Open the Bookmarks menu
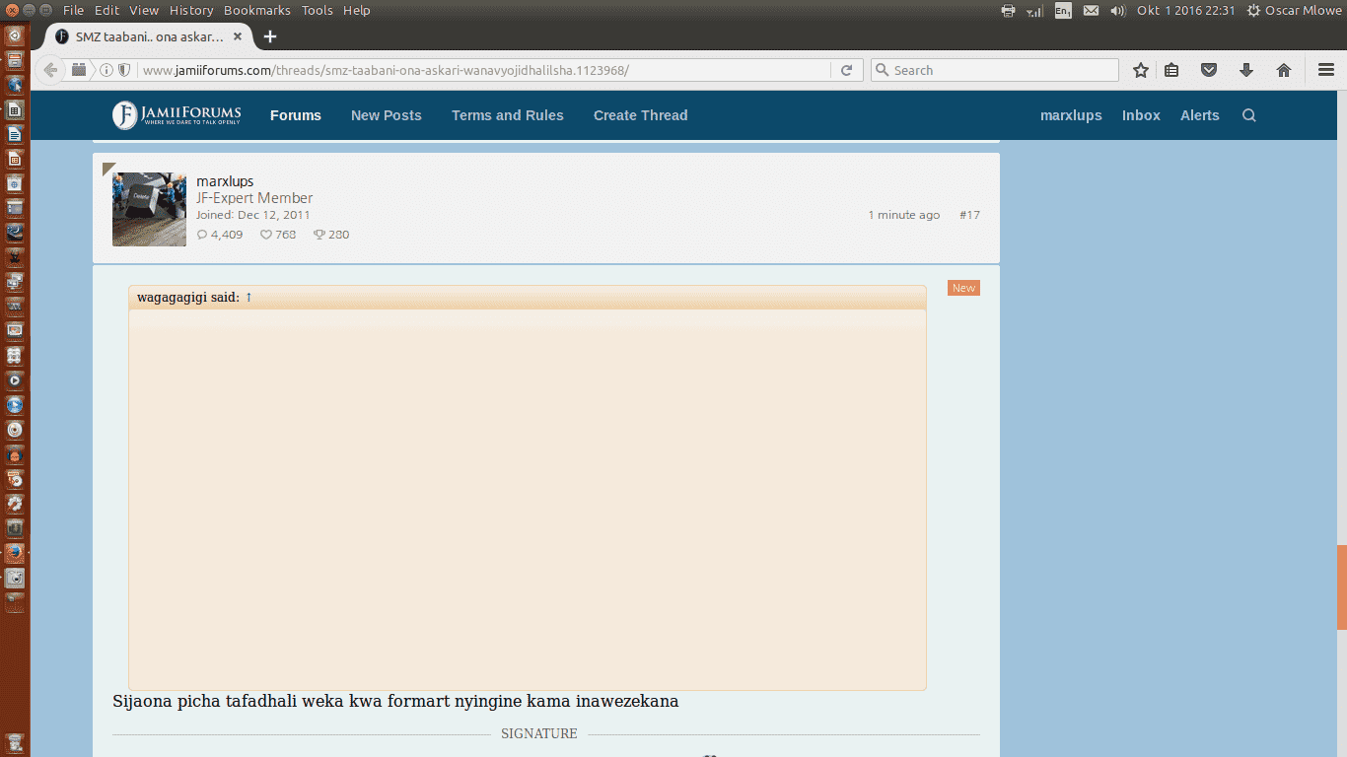 tap(256, 10)
